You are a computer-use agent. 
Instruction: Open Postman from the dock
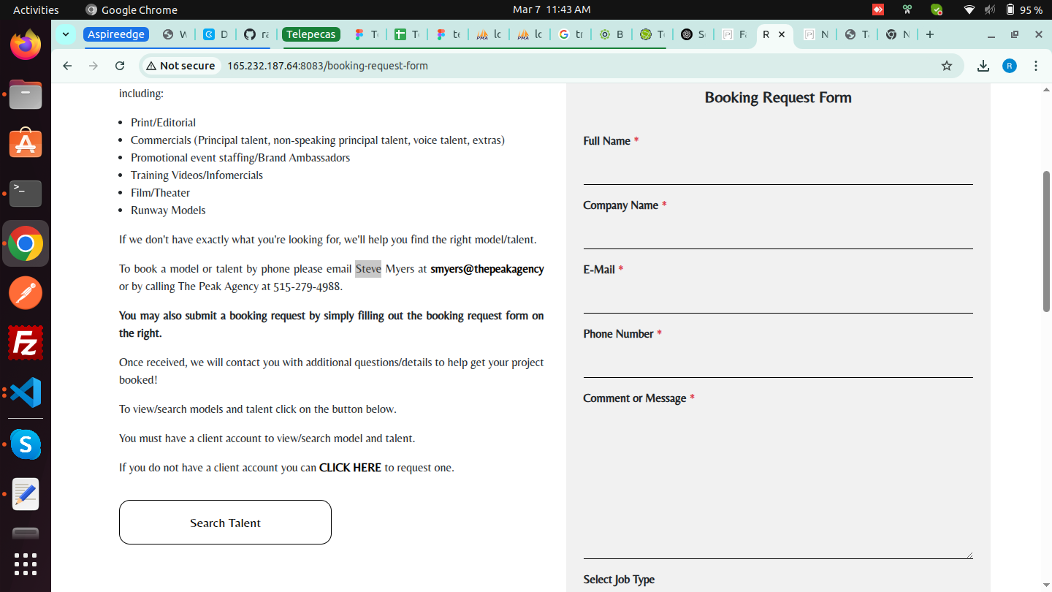[26, 293]
